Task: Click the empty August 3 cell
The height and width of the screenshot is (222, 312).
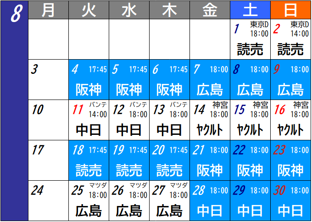Action: coord(48,80)
